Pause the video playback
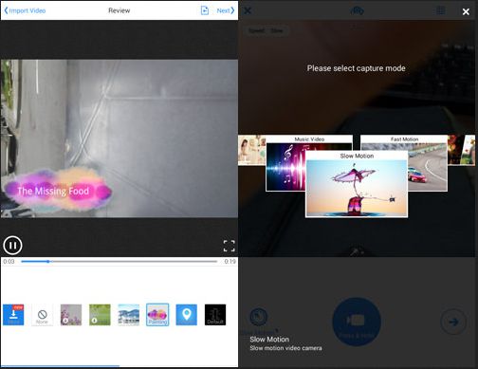 [x=12, y=246]
